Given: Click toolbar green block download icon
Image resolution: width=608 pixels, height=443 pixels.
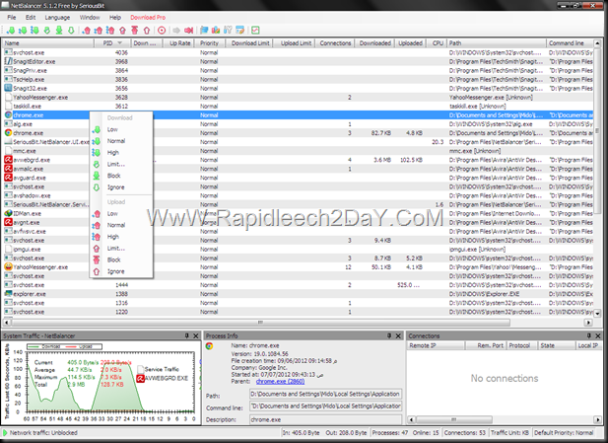Looking at the screenshot, I should (59, 30).
